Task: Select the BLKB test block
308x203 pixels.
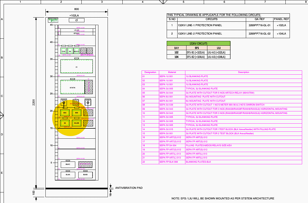Action: point(86,175)
